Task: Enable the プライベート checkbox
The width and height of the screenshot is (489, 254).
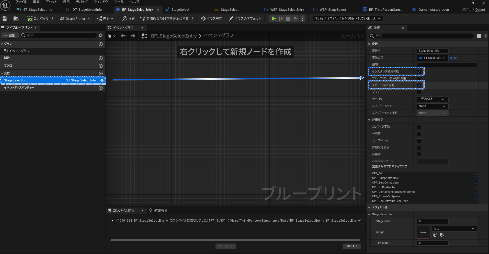Action: (x=419, y=92)
